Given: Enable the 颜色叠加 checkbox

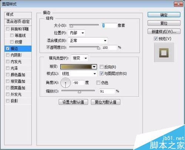Looking at the screenshot, I should coord(8,75).
